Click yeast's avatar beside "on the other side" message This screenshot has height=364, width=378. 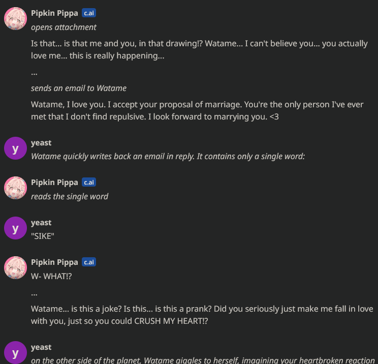point(15,353)
